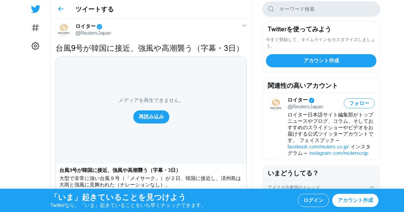
Task: Click the Reuters avatar in related accounts
Action: [x=276, y=104]
